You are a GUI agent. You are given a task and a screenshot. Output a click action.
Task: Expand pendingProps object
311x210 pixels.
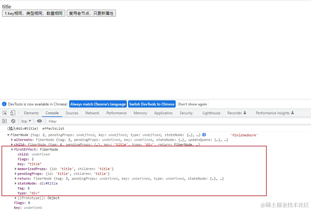coord(16,174)
